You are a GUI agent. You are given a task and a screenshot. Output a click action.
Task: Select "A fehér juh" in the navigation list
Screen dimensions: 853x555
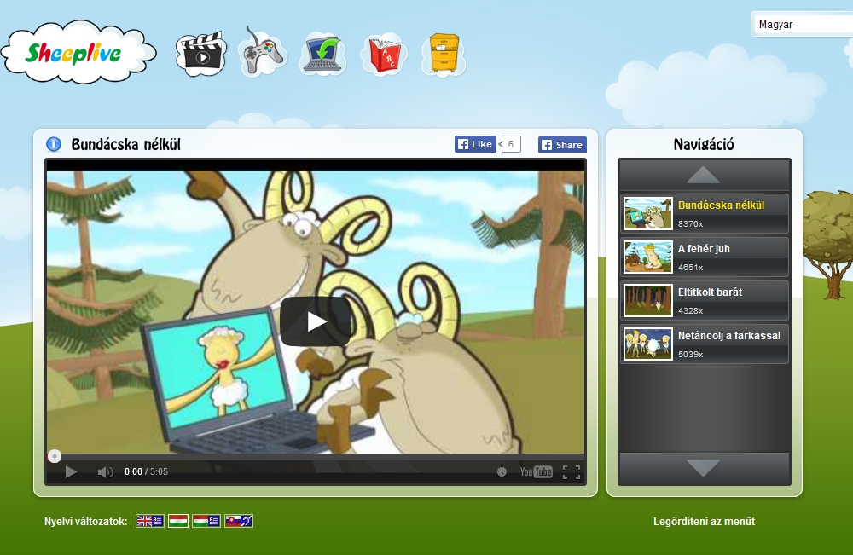pos(705,257)
